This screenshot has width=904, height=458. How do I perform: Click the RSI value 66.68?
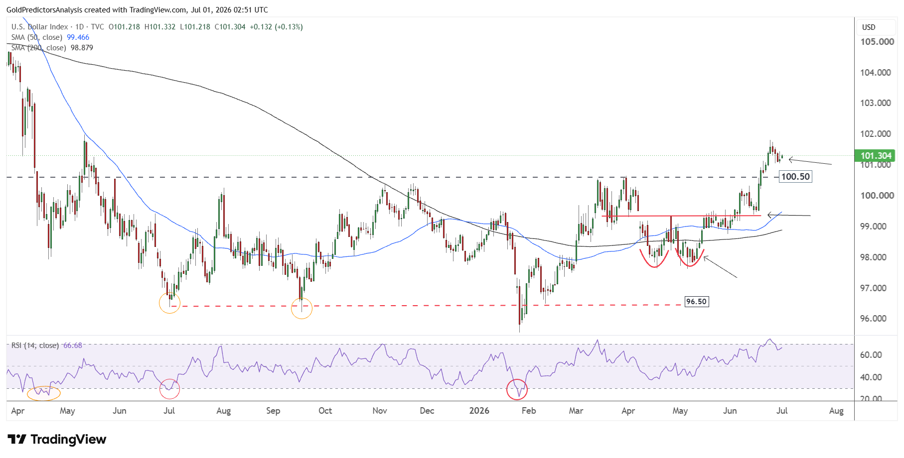[73, 345]
